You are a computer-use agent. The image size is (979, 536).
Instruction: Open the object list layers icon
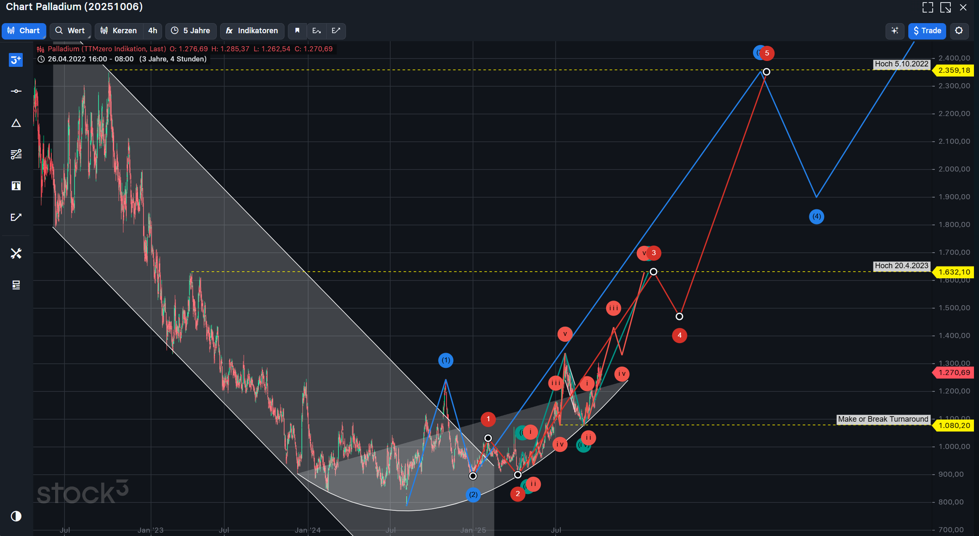[x=16, y=285]
